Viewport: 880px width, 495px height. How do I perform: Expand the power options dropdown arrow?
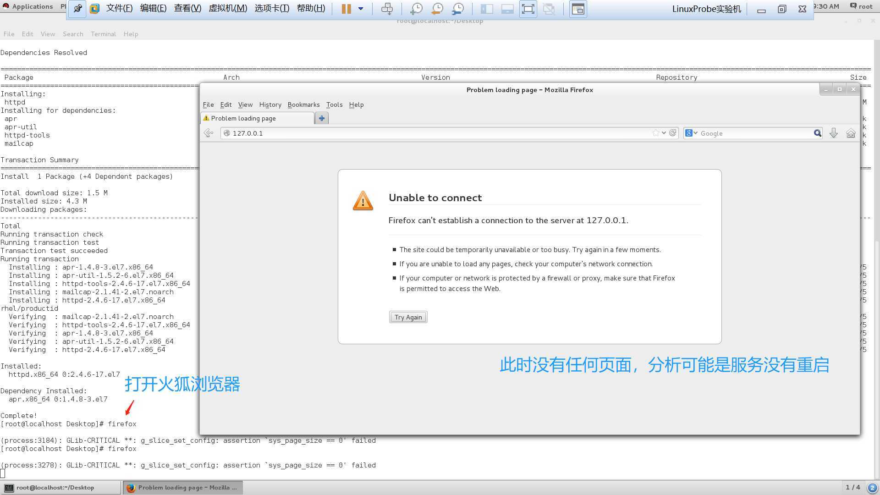[361, 9]
